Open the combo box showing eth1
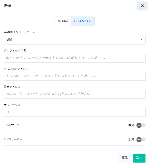 tap(75, 40)
